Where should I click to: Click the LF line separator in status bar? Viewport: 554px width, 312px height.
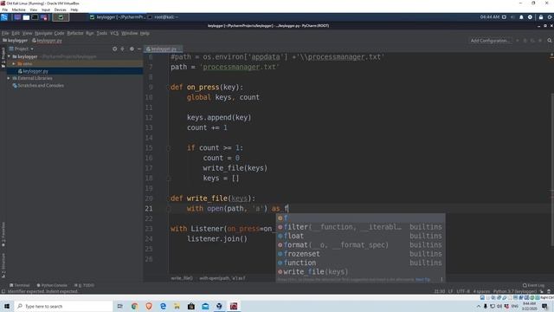pos(450,291)
